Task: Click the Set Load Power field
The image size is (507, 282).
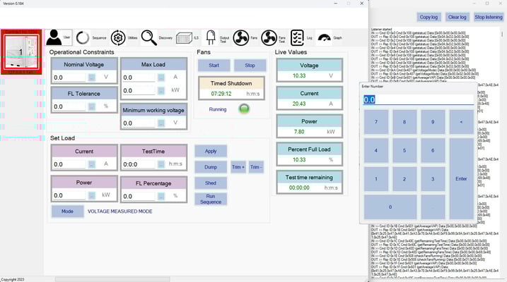Action: (69, 195)
